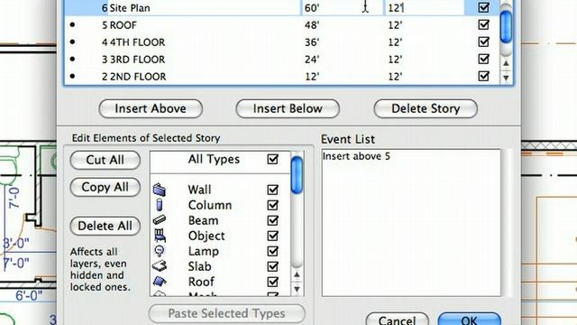Screen dimensions: 577x325
Task: Uncheck the Column type checkbox
Action: pyautogui.click(x=272, y=205)
